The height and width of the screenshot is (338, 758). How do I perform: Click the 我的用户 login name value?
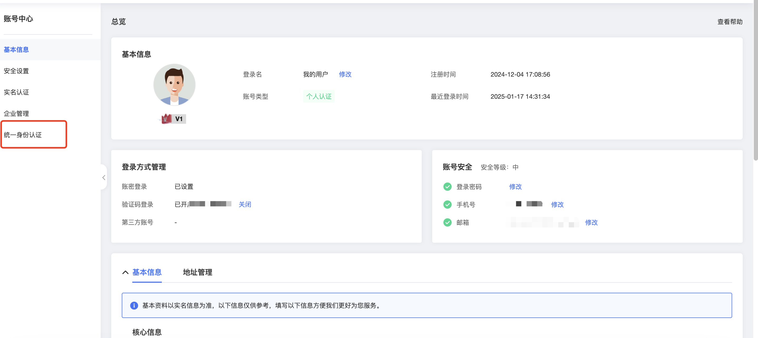[315, 74]
